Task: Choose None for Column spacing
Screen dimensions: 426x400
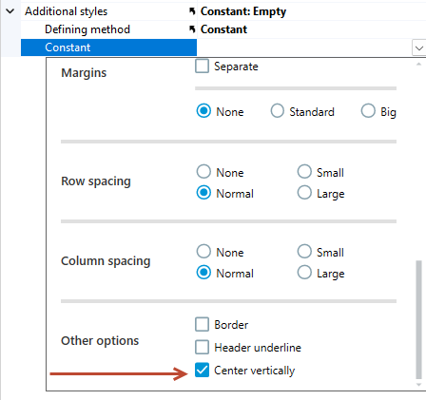Action: coord(203,252)
